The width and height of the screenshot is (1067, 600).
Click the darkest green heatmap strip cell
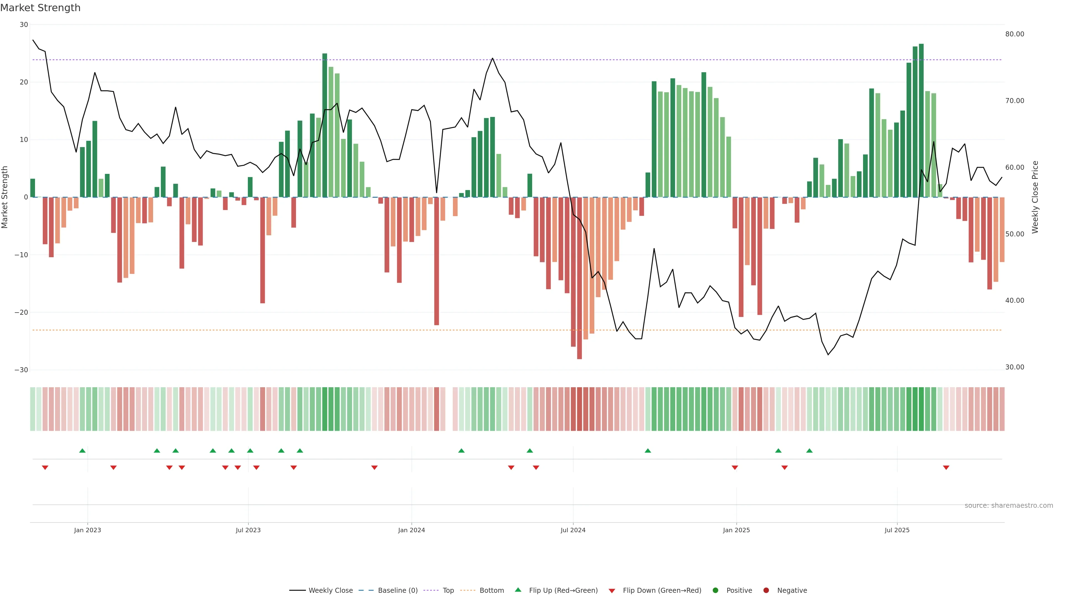point(921,409)
